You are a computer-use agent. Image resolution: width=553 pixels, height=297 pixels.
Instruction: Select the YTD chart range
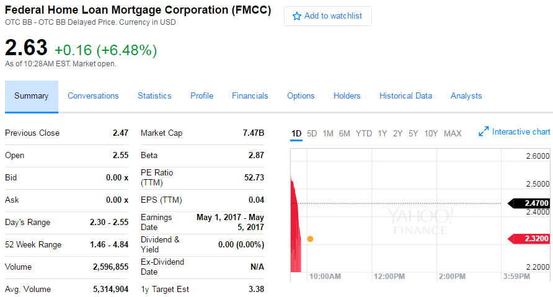364,133
